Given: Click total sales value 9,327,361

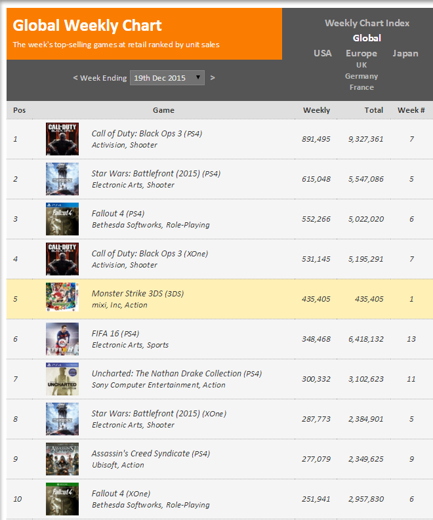Looking at the screenshot, I should click(365, 139).
